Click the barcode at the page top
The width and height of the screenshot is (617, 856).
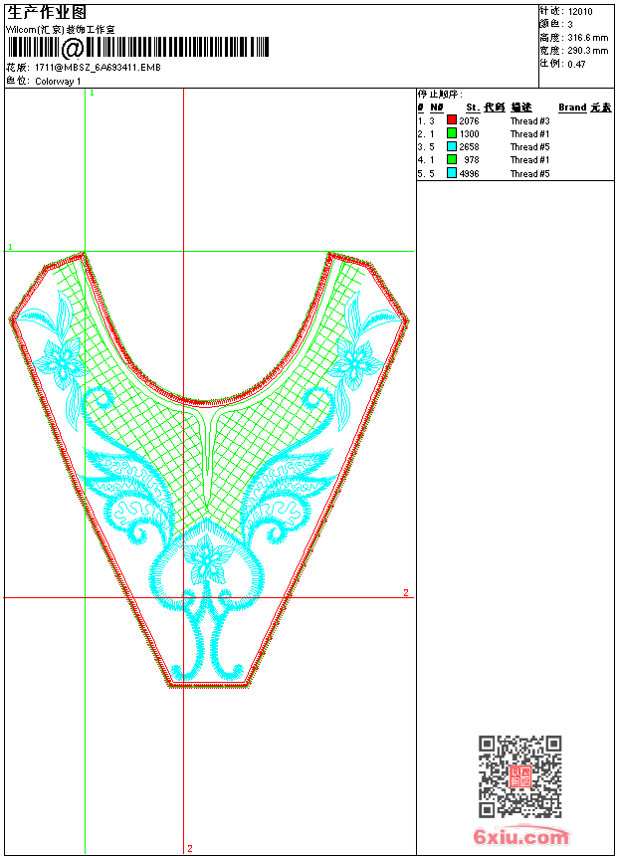[x=137, y=48]
